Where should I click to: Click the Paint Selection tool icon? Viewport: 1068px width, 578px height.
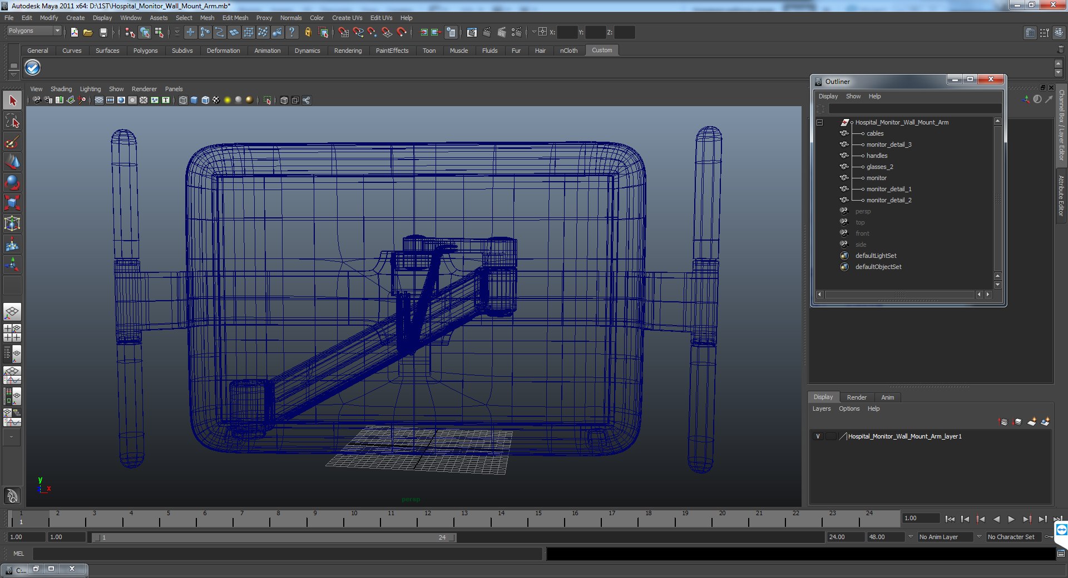[12, 142]
